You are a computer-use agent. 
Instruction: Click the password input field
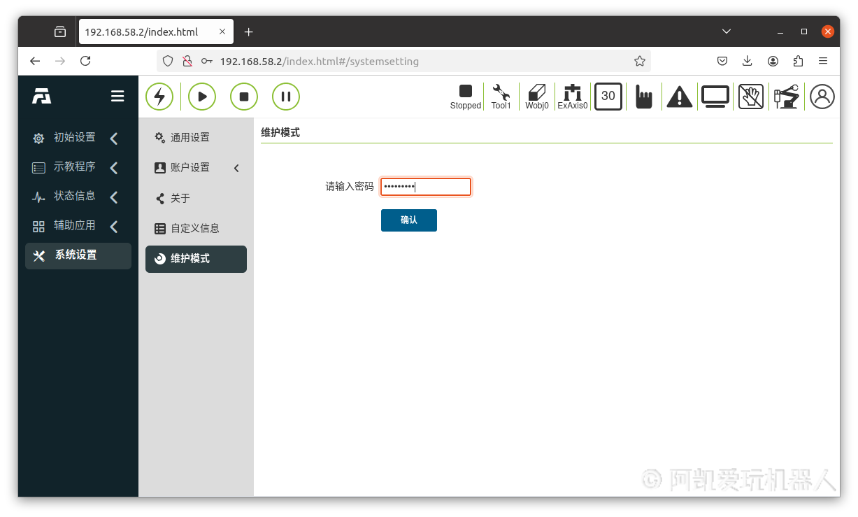425,187
